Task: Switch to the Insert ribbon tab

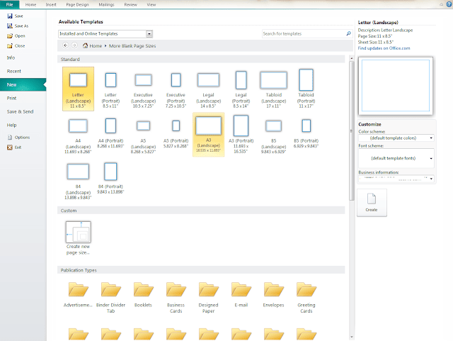Action: (x=51, y=5)
